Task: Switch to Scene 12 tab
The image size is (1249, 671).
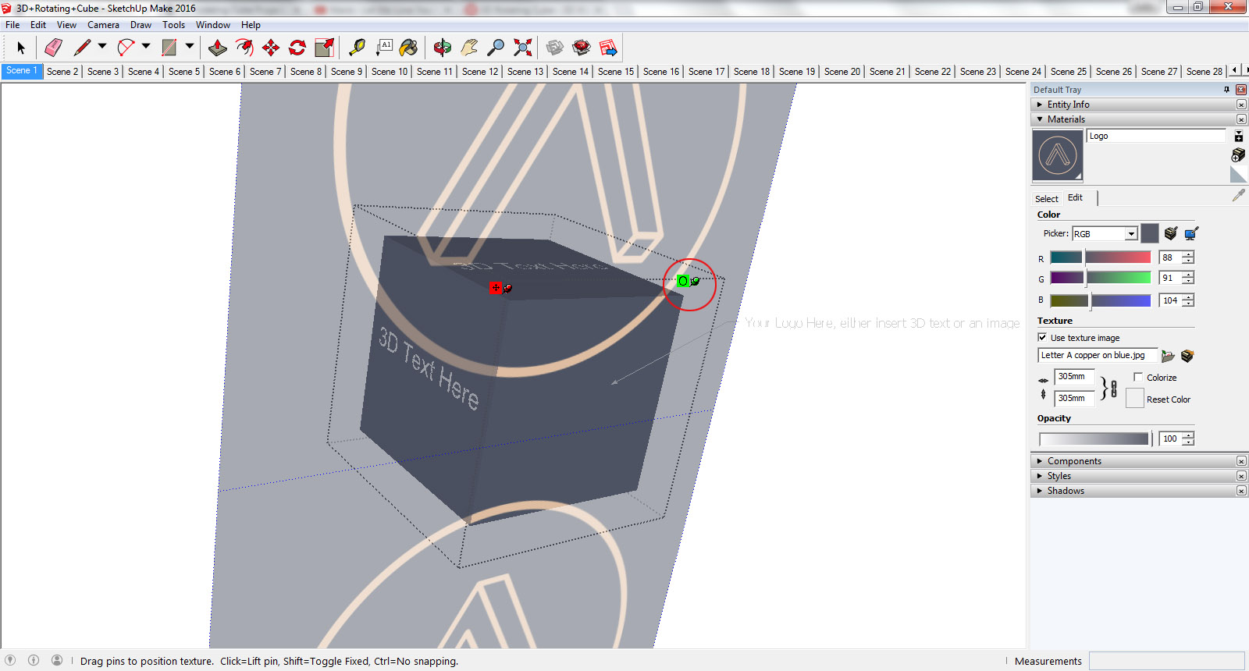Action: tap(479, 71)
